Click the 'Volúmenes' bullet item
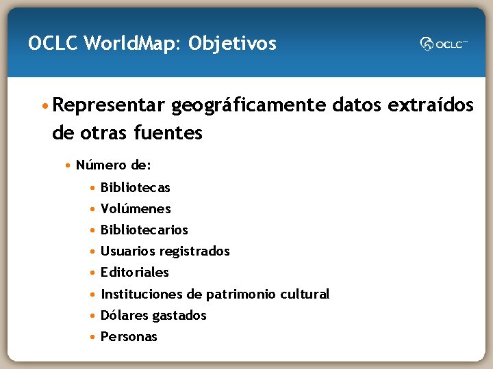The image size is (493, 369). [x=136, y=208]
